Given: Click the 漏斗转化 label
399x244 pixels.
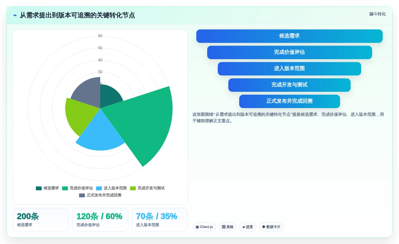Looking at the screenshot, I should tap(377, 14).
